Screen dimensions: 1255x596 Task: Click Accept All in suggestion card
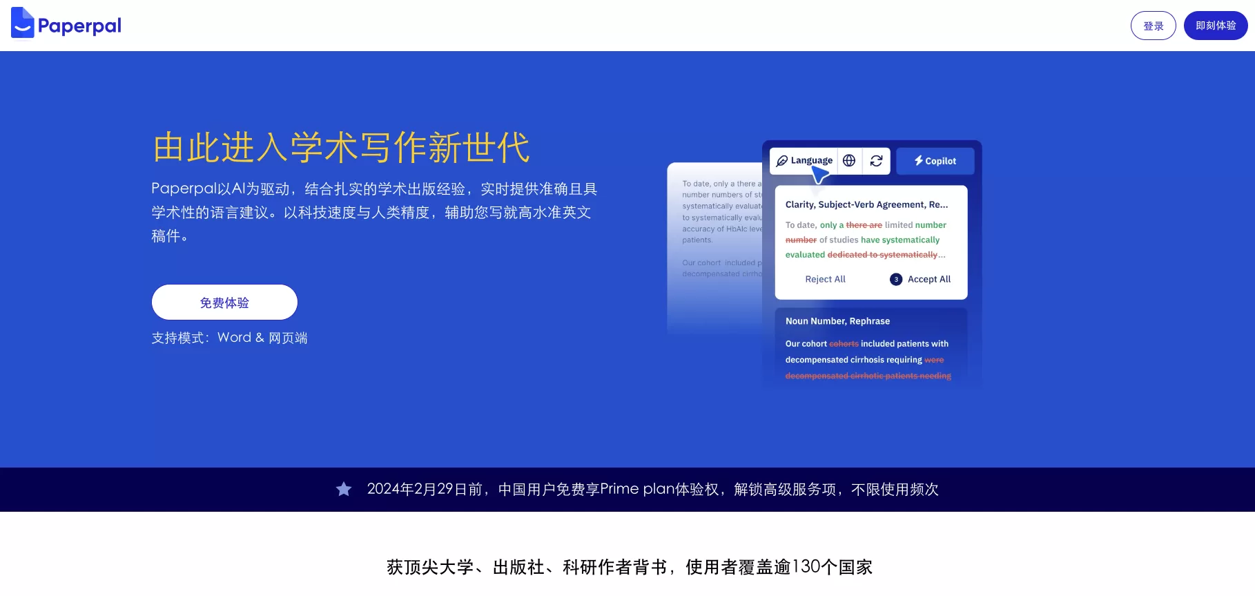click(928, 279)
